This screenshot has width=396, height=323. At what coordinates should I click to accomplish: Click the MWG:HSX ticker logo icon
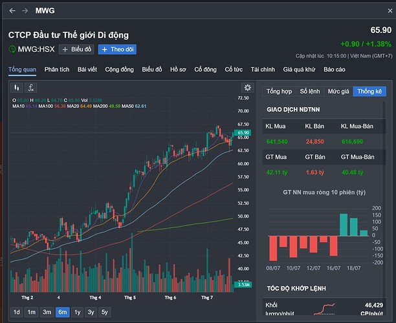pyautogui.click(x=12, y=49)
